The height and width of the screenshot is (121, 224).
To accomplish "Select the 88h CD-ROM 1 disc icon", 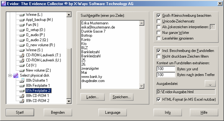I will tap(22, 96).
